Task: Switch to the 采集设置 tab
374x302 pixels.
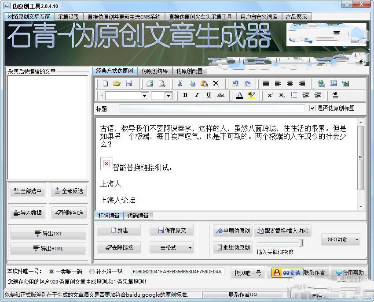Action: tap(68, 17)
